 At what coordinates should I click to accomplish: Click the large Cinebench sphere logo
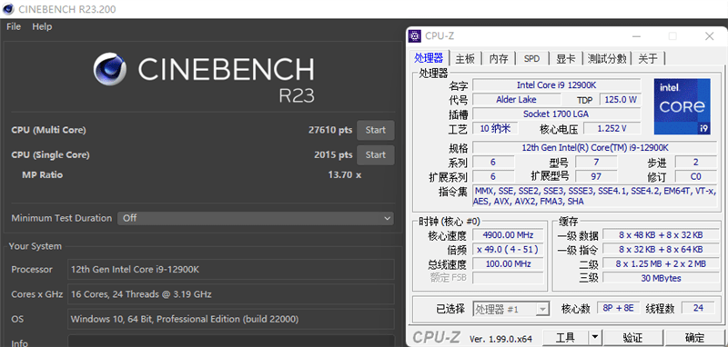pyautogui.click(x=109, y=68)
